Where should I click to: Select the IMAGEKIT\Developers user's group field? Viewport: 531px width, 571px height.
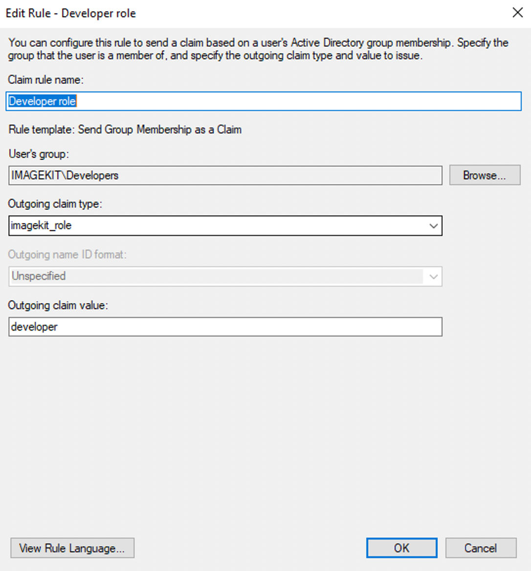click(x=225, y=175)
